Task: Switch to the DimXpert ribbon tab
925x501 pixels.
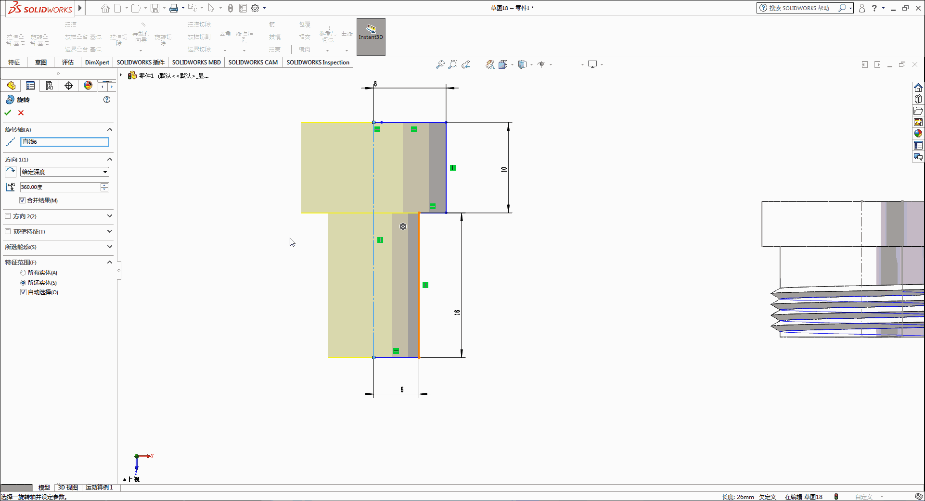Action: pyautogui.click(x=97, y=63)
